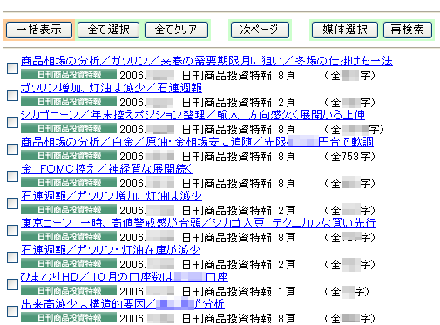Open link 商品相場の分析／白金／原油・金相場安に追随
The height and width of the screenshot is (325, 440).
(x=197, y=142)
